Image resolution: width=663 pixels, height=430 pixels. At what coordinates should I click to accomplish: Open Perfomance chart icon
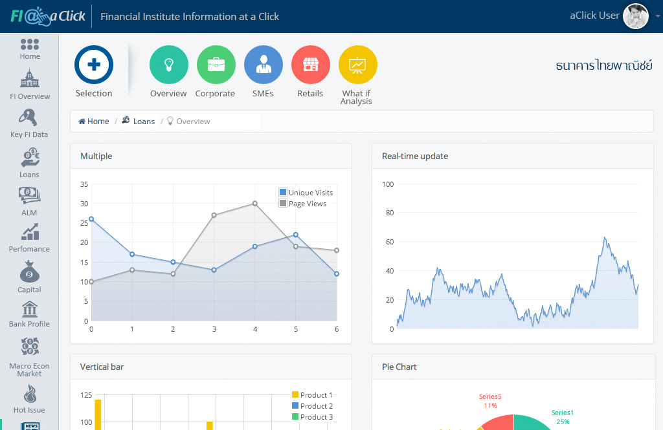pyautogui.click(x=30, y=232)
